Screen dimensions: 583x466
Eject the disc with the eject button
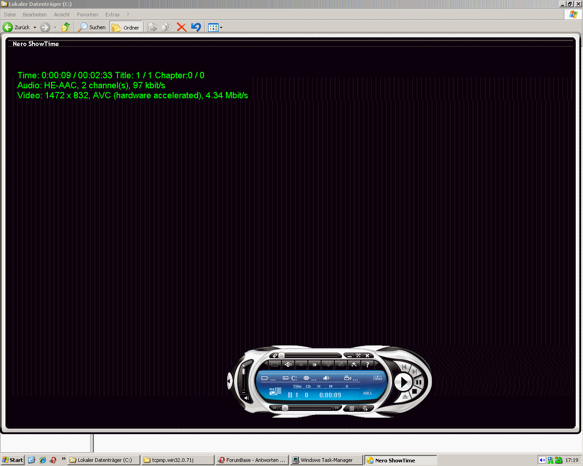click(405, 396)
